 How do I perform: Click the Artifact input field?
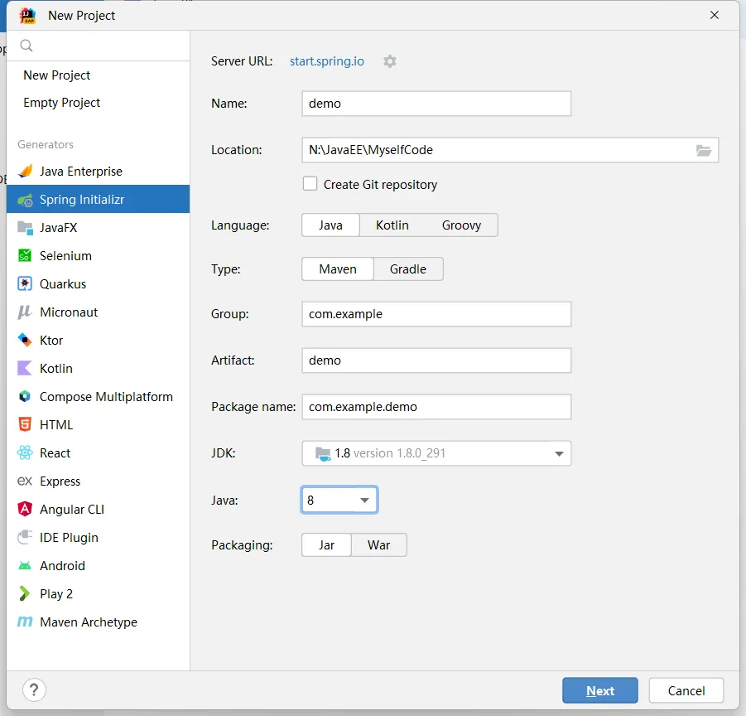pos(436,360)
